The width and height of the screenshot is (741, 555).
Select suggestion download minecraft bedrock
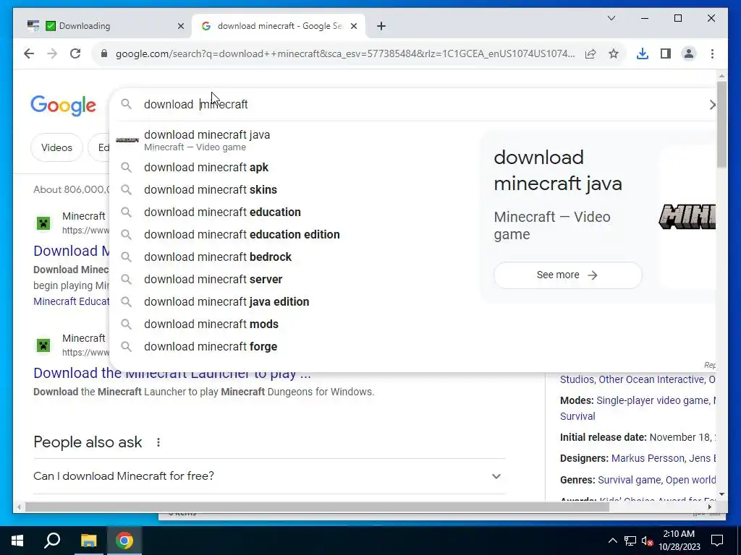[x=293, y=257]
